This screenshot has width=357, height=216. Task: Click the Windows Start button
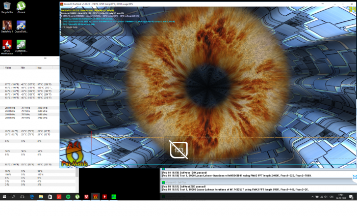pyautogui.click(x=4, y=196)
